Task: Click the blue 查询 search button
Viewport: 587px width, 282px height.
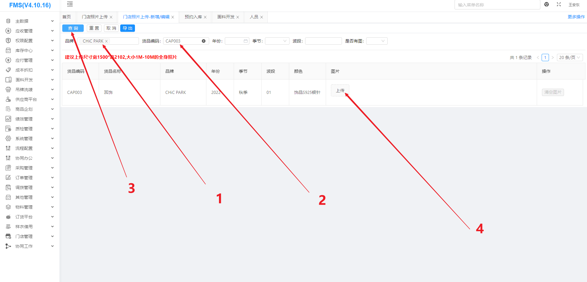Action: coord(73,28)
